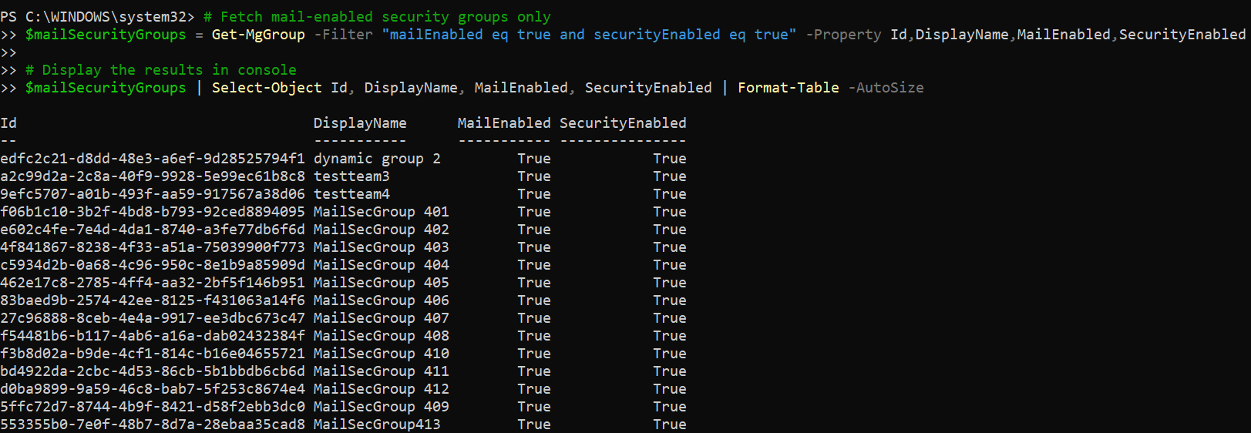Click the -AutoSize parameter

point(886,88)
